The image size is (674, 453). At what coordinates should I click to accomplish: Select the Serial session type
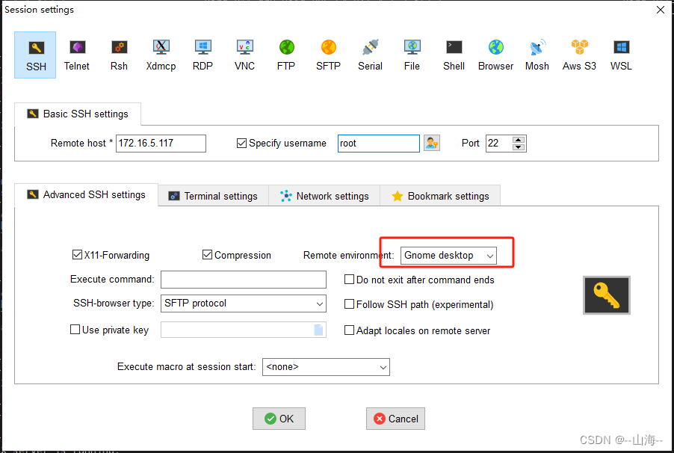[370, 55]
